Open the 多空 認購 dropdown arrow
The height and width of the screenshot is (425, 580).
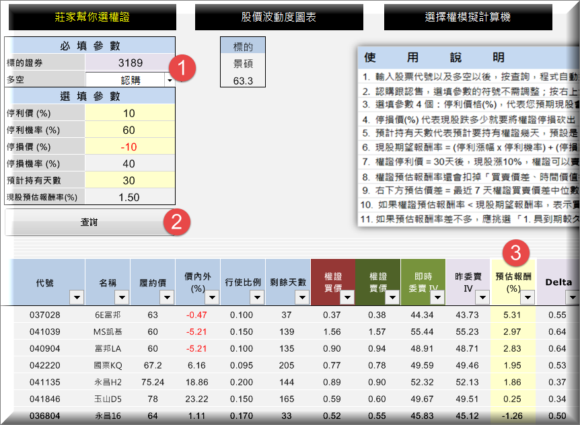point(170,80)
